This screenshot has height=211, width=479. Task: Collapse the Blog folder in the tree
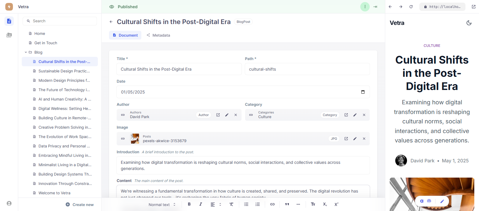[26, 52]
